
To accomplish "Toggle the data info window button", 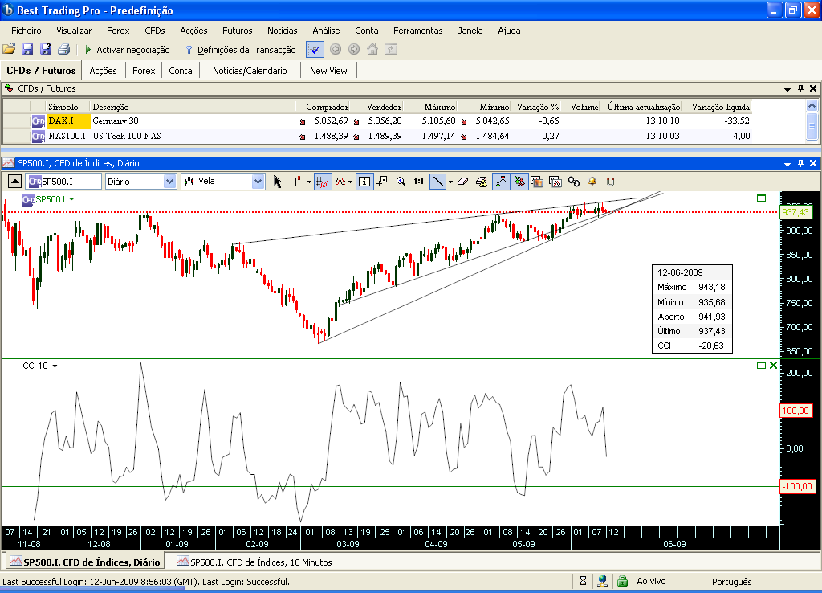I will click(x=364, y=182).
